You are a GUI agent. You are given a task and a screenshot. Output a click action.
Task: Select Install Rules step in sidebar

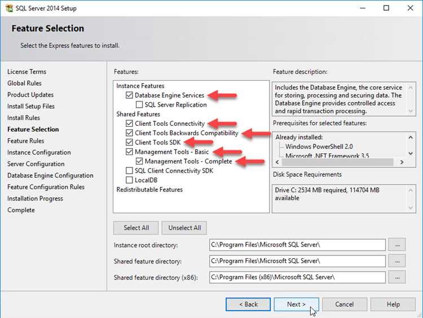point(24,118)
